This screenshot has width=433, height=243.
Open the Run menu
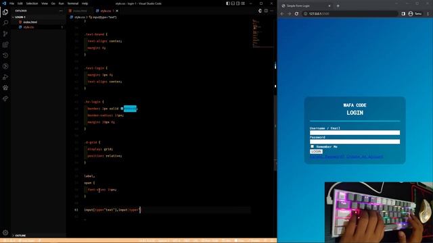point(62,3)
